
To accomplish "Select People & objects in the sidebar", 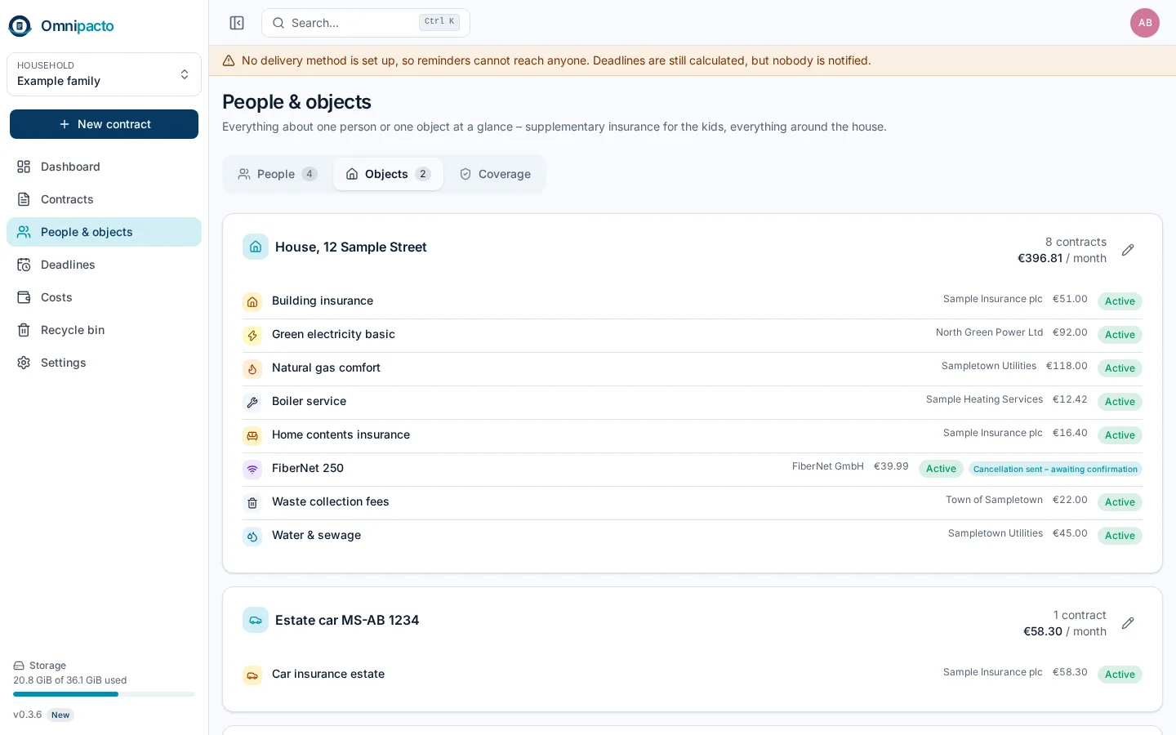I will (104, 232).
